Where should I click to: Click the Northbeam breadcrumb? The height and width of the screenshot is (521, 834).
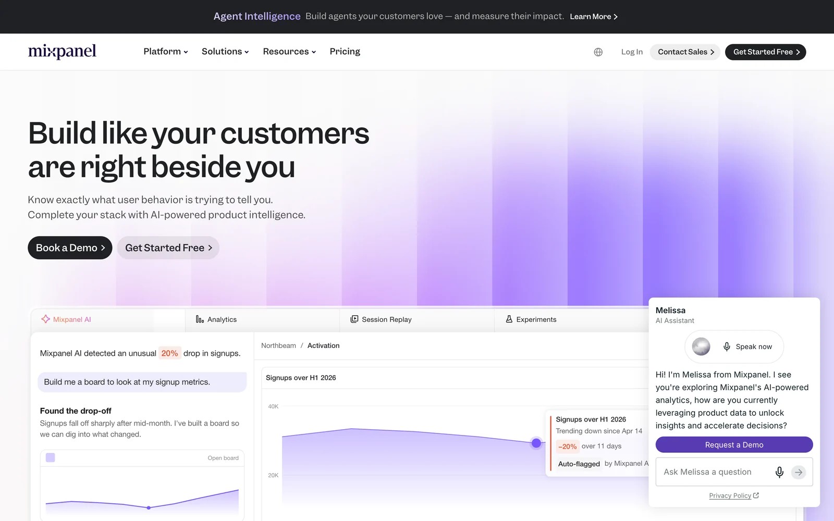(x=278, y=345)
